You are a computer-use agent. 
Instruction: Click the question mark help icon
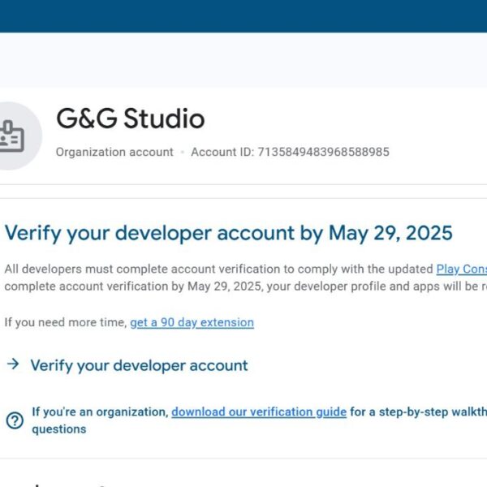tap(15, 420)
